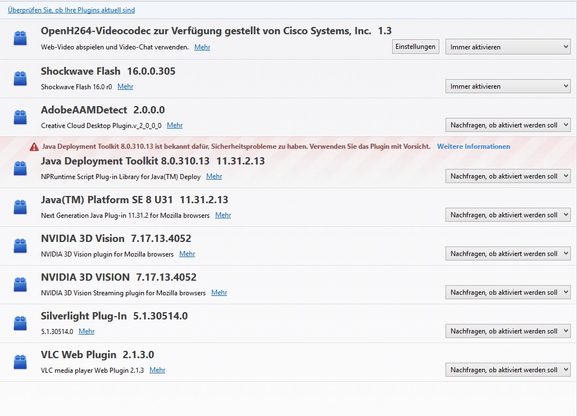The image size is (577, 416).
Task: Open activation dropdown for Shockwave Flash
Action: 508,86
